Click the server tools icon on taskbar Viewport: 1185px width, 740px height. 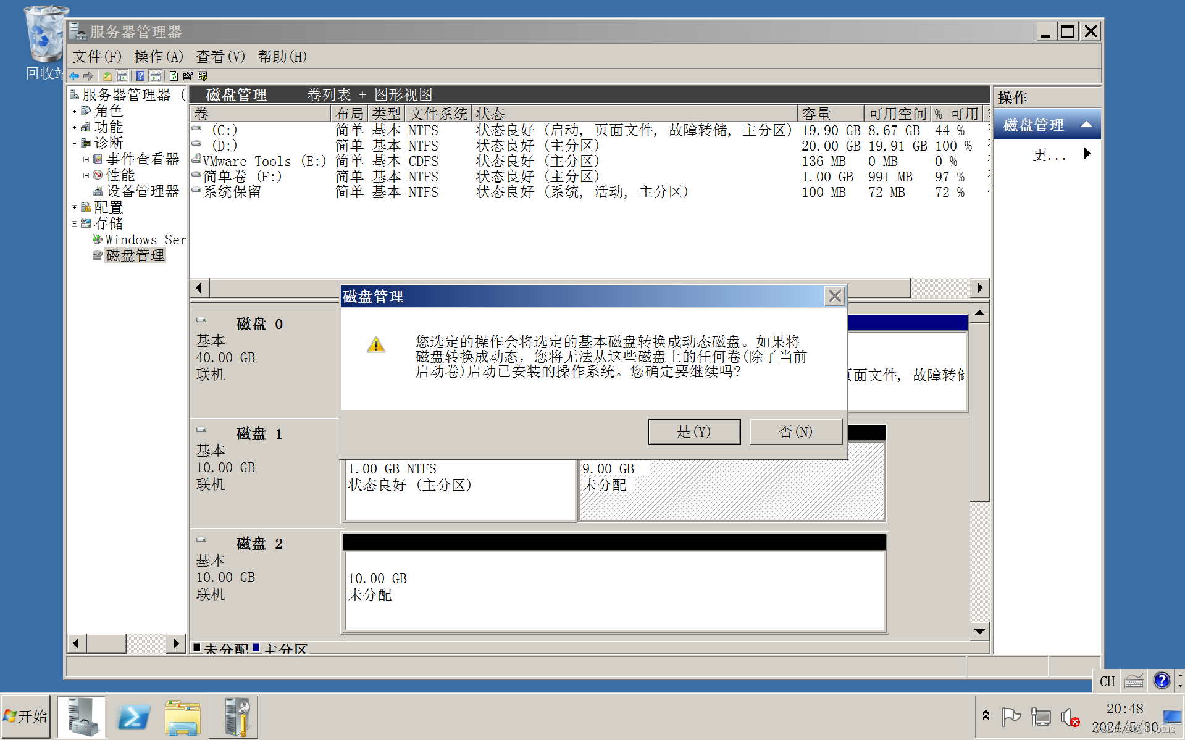pos(233,717)
